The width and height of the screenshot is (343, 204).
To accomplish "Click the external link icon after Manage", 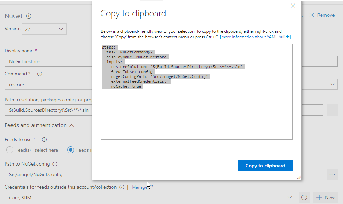I will 151,187.
